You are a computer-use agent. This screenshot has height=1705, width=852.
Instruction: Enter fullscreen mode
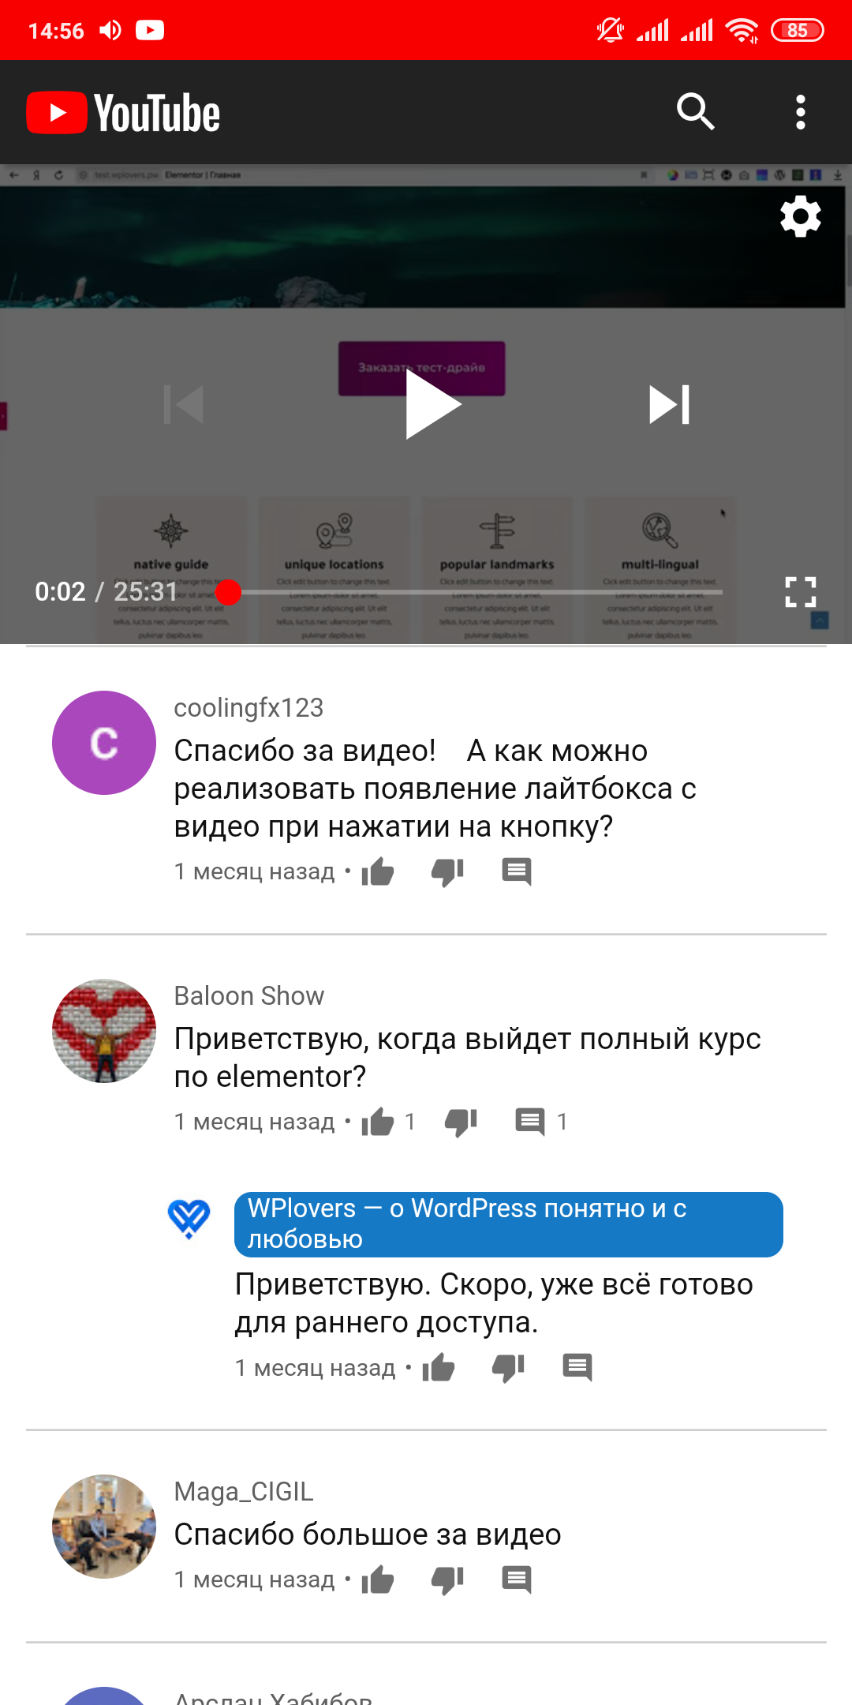pos(800,592)
